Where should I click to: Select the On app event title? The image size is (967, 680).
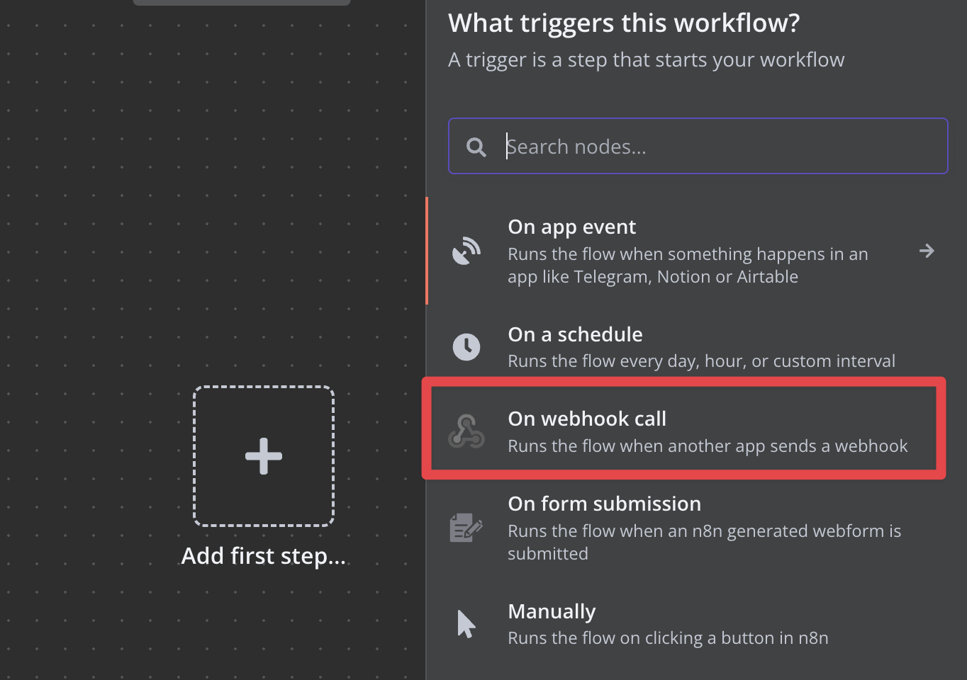click(x=571, y=227)
